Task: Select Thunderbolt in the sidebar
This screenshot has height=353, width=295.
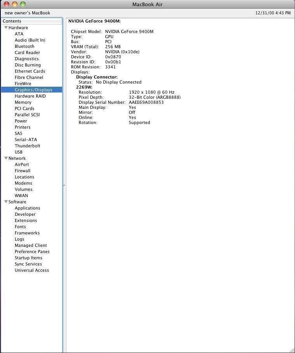Action: [x=27, y=146]
